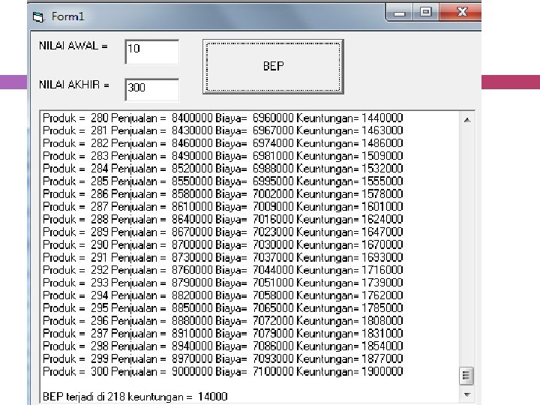Image resolution: width=540 pixels, height=405 pixels.
Task: Click the Produk = 299 row
Action: 223,358
